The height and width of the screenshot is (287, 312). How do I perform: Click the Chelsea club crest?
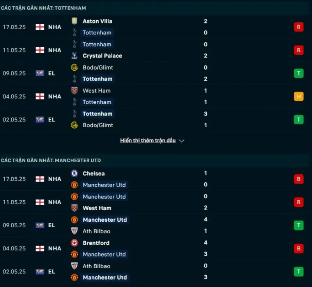tap(74, 173)
